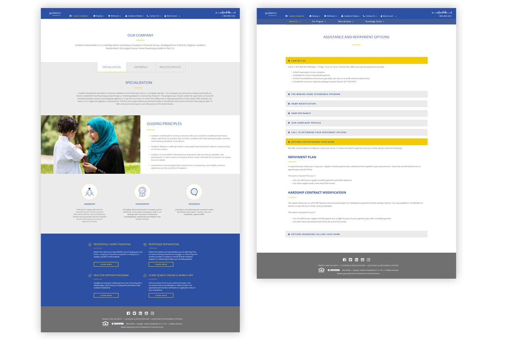Screen dimensions: 505x340
Task: Select the Specialization tab
Action: coord(112,67)
